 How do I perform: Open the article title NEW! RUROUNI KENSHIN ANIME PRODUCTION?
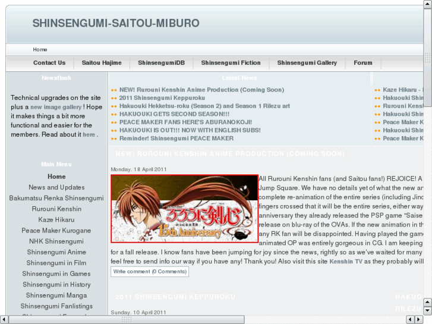230,154
